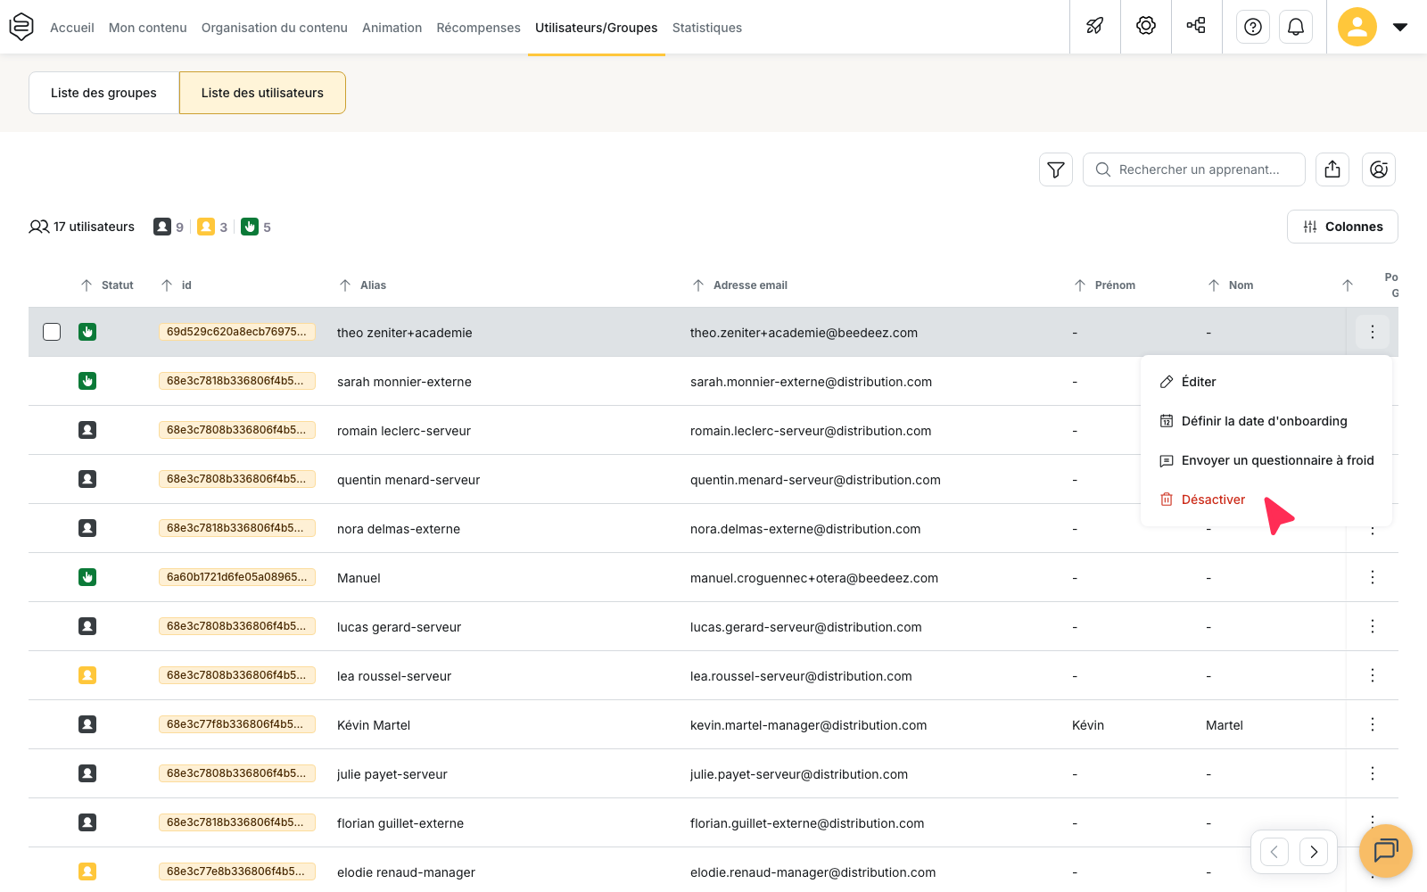Open Utilisateurs/Groupes section

point(597,28)
